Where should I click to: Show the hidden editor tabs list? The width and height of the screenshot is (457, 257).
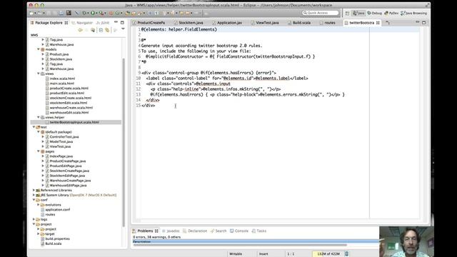click(x=388, y=23)
